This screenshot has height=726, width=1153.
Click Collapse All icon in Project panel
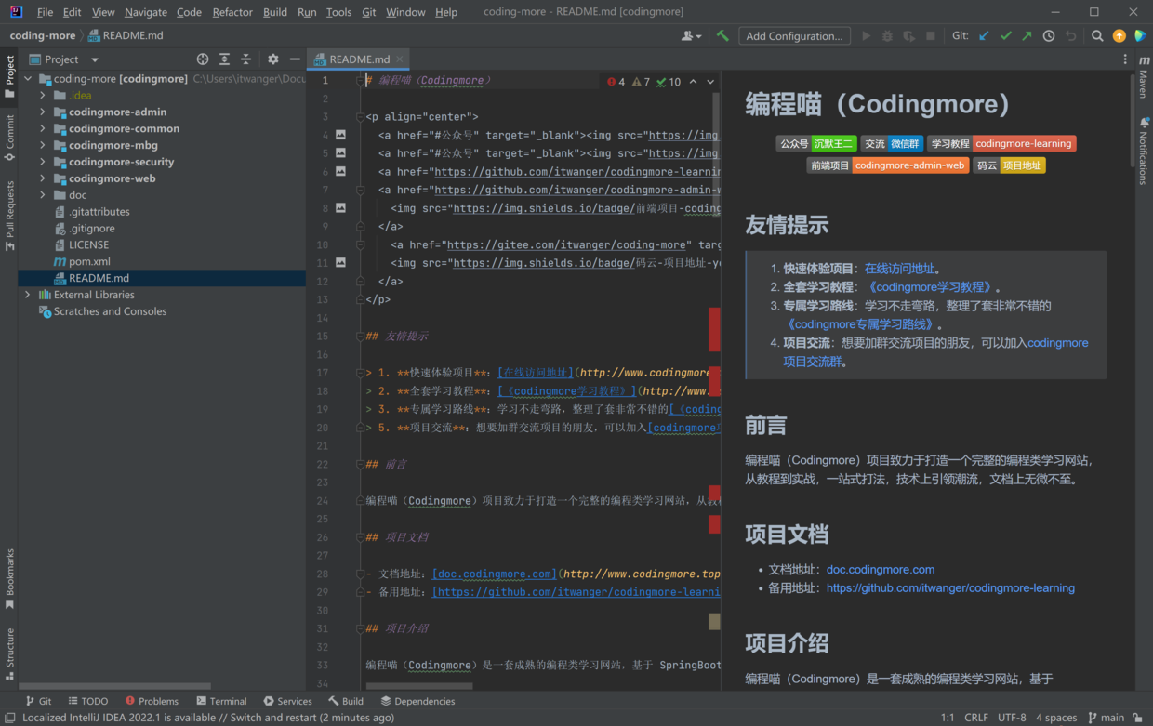(245, 59)
